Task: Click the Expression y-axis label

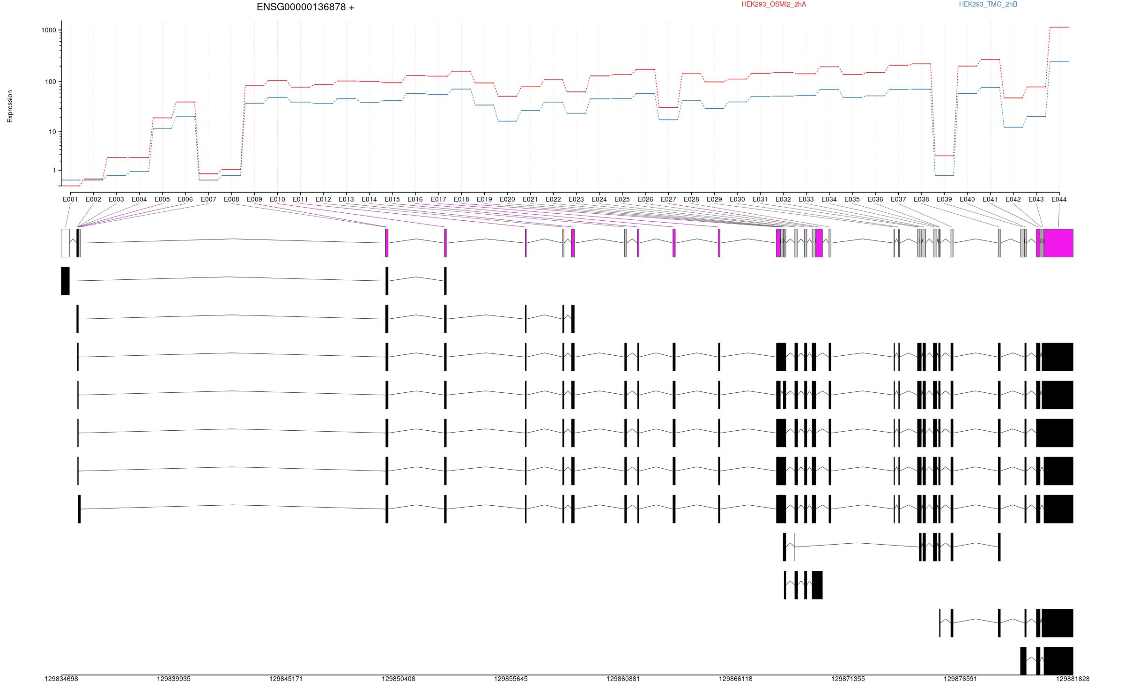Action: coord(10,106)
